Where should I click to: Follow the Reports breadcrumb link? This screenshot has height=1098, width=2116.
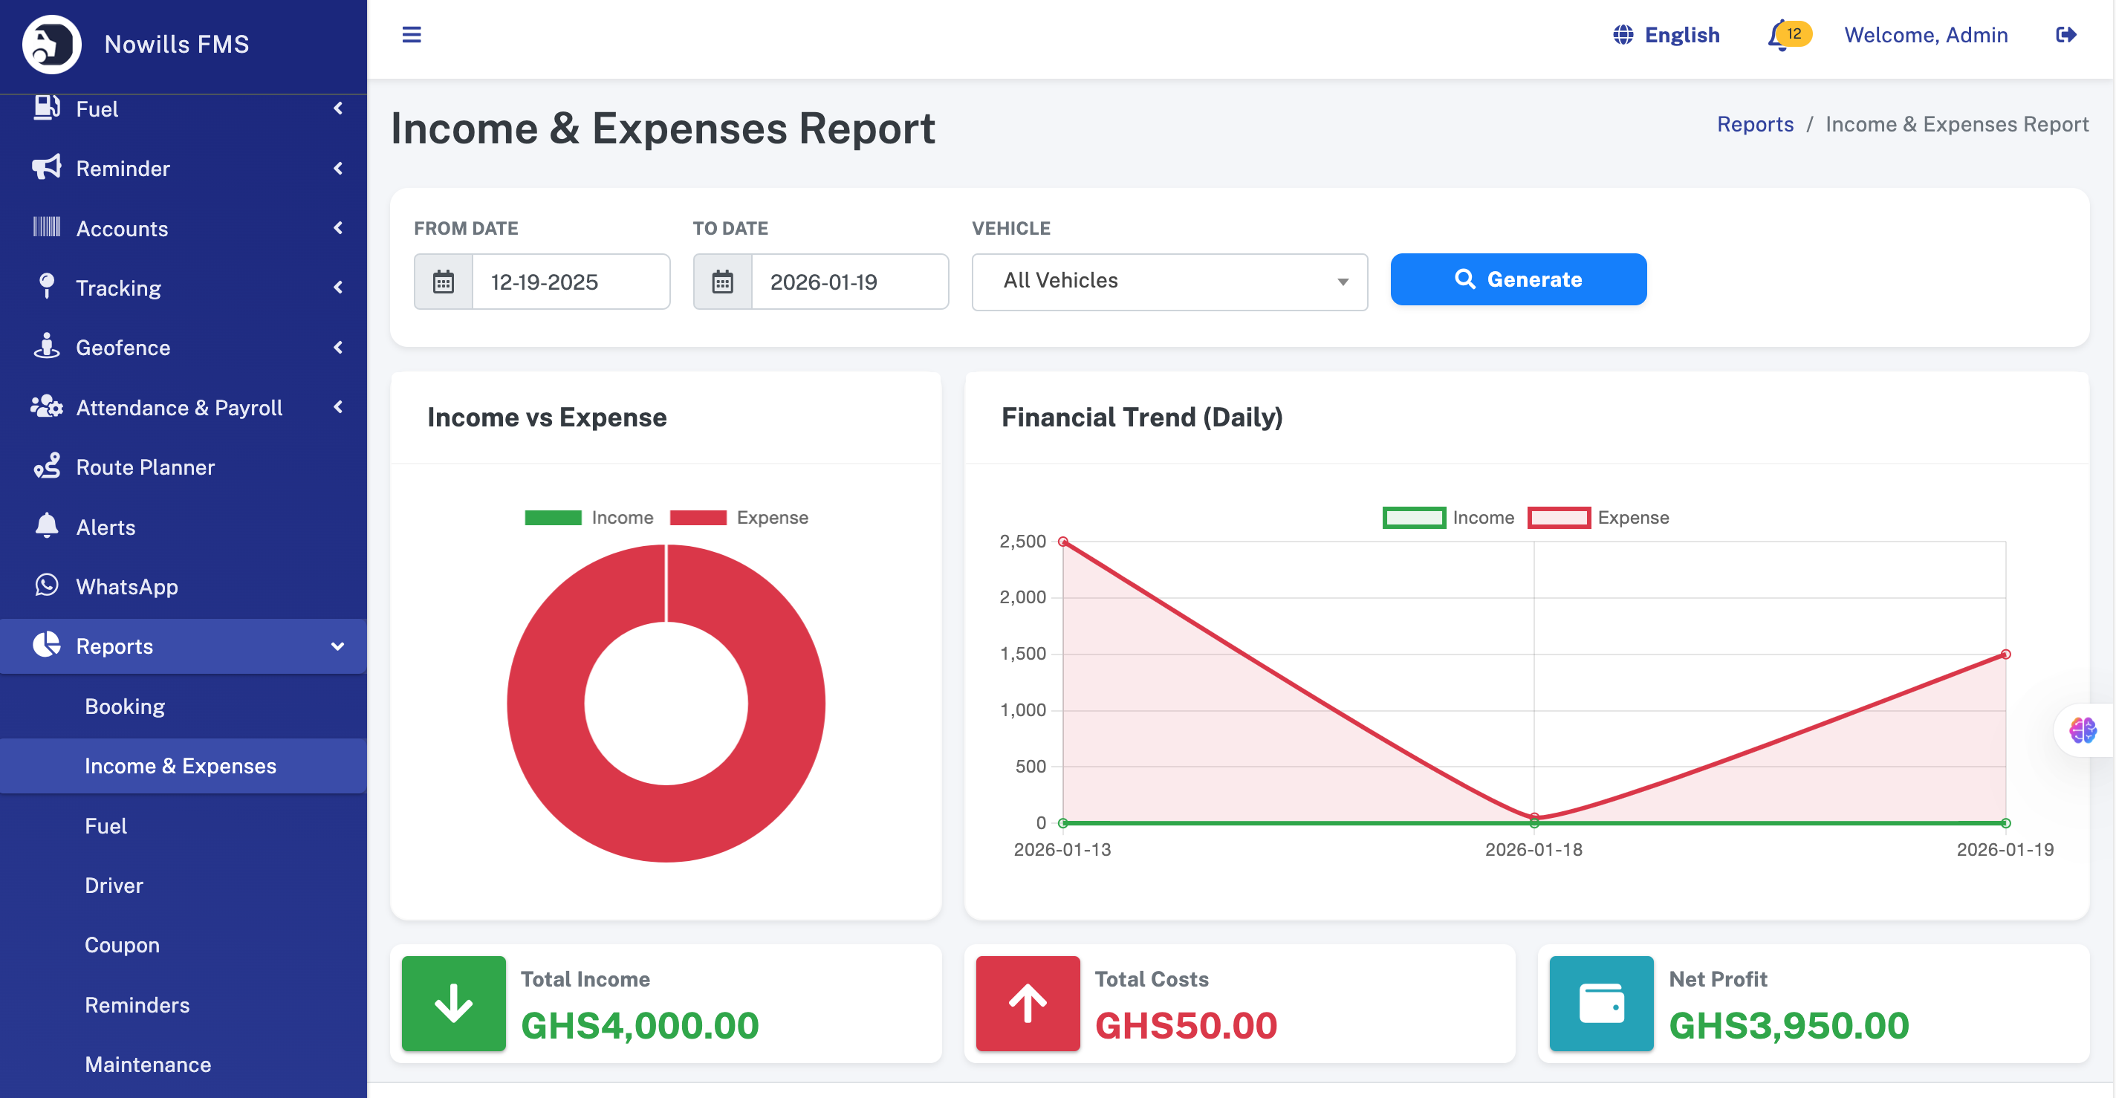pos(1755,124)
